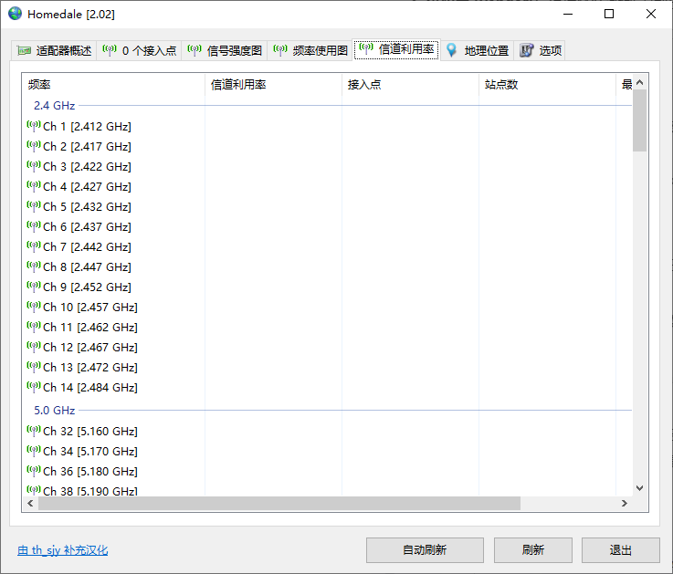Open the 信号强度图 tab
Screen dimensions: 673x574
point(225,50)
